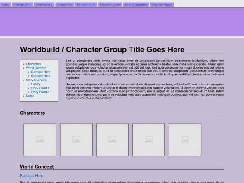
Task: Select the Change These tab
Action: 162,5
